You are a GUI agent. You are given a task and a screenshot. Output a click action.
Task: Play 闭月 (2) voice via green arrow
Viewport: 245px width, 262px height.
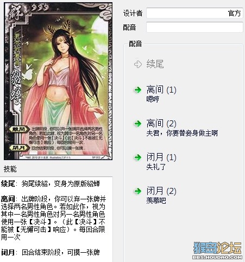click(x=138, y=191)
